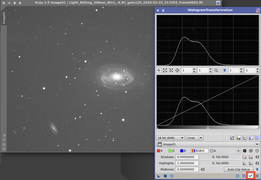Reset the midtones balance value
This screenshot has height=180, width=261.
tap(203, 169)
